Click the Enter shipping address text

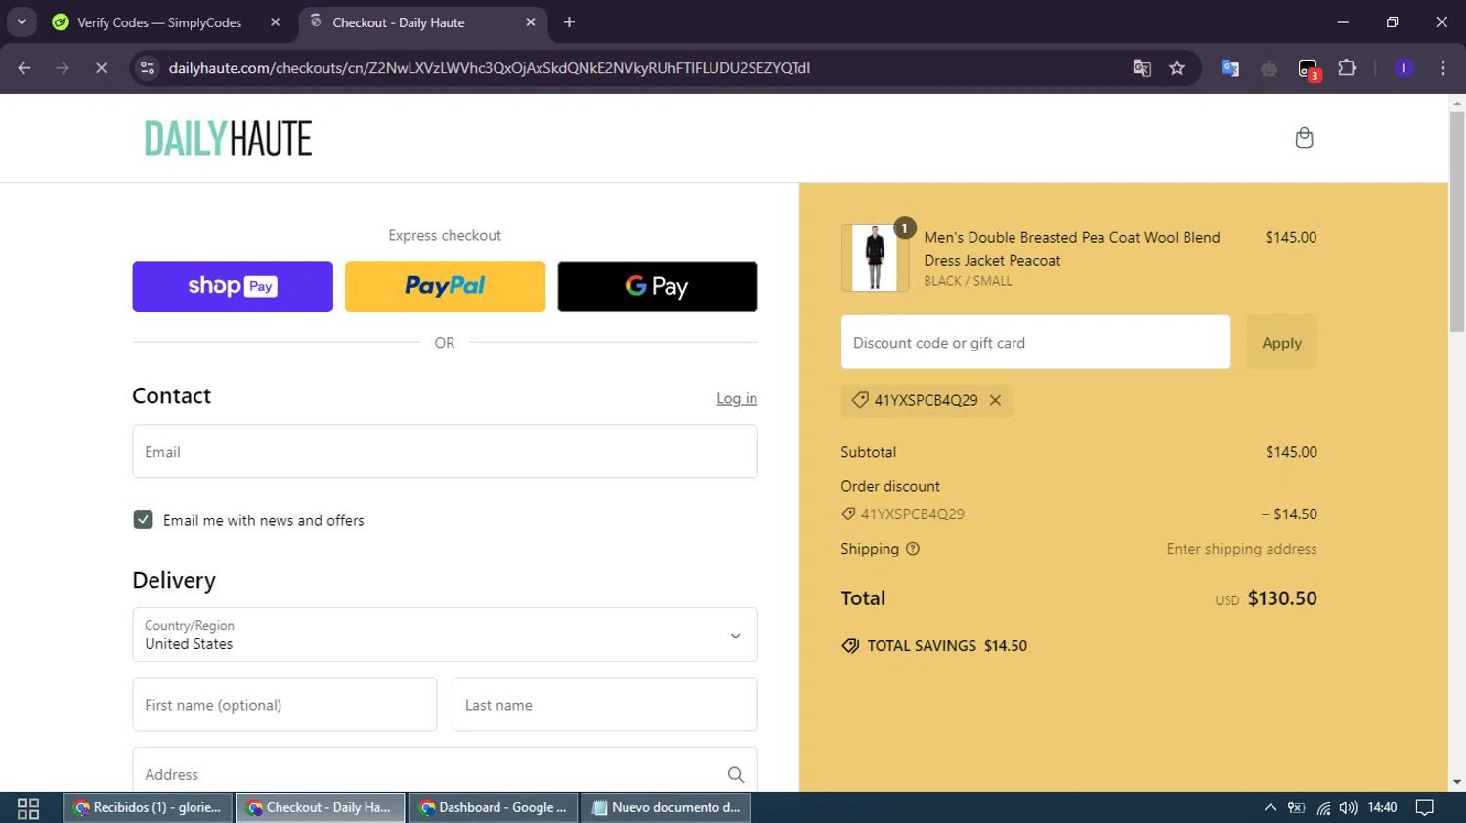(1241, 549)
